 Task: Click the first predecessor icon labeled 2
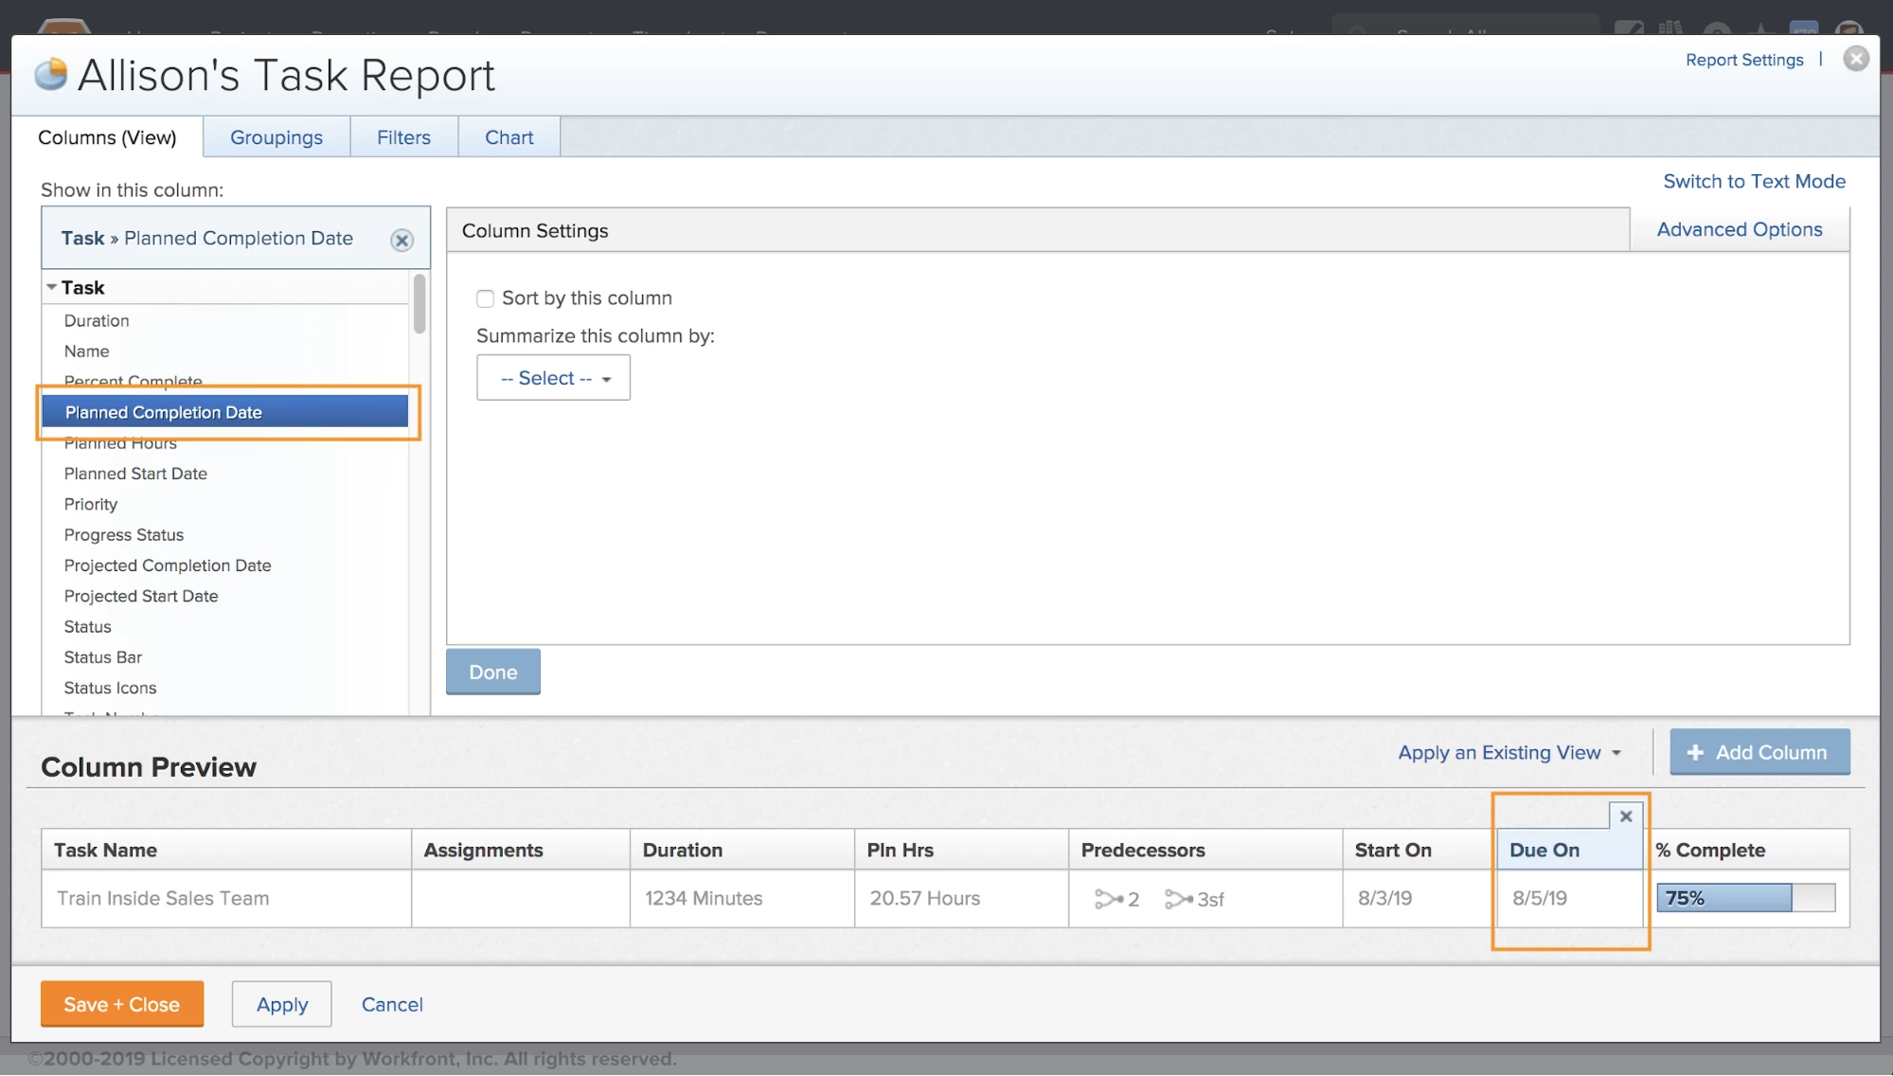1109,899
